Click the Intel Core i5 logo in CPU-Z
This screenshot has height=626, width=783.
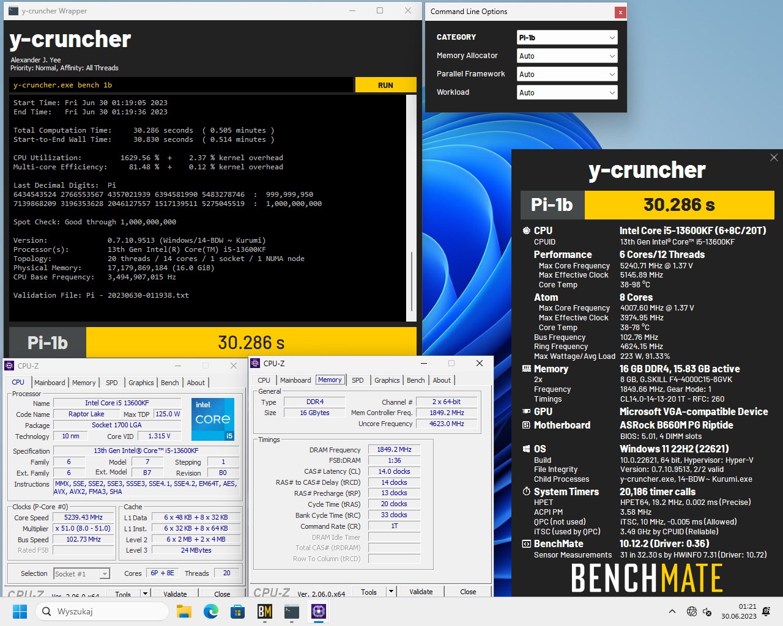(213, 419)
